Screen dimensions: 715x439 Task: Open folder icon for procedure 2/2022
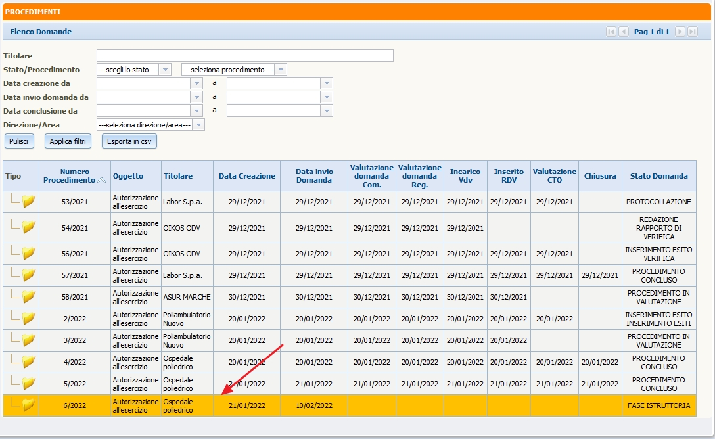tap(28, 318)
